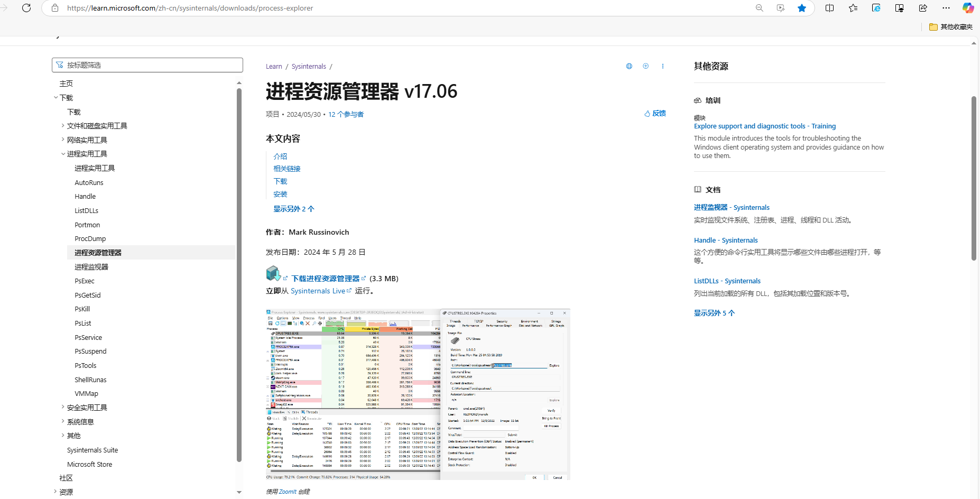Click the zoom magnifier icon in address bar
The height and width of the screenshot is (499, 980).
pyautogui.click(x=760, y=8)
